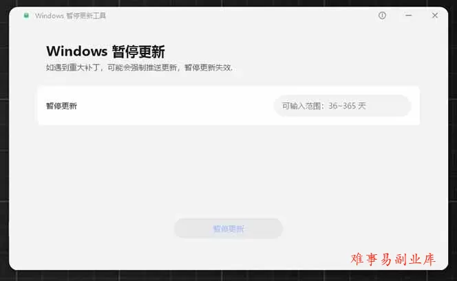
Task: Click the green app icon in title bar
Action: [26, 15]
